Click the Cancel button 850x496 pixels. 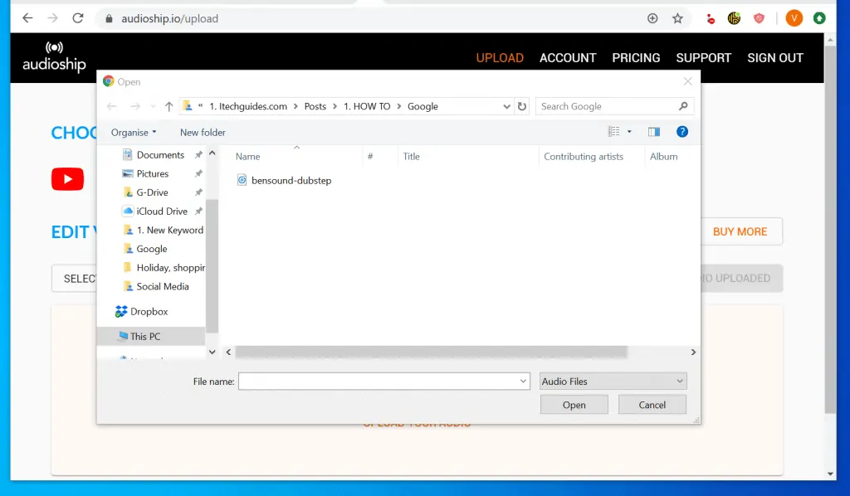coord(652,405)
